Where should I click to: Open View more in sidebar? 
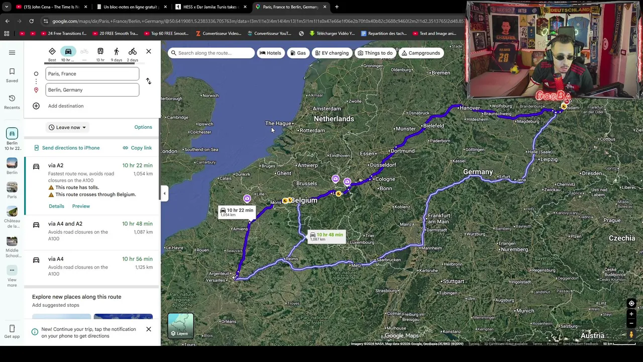coord(12,276)
